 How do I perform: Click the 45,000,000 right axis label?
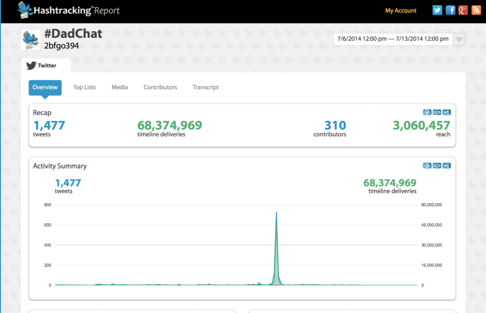click(431, 225)
